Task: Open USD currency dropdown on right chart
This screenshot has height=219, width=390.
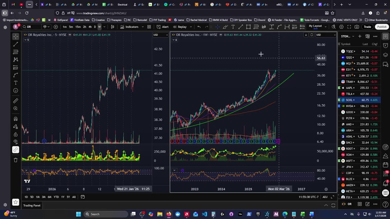Action: click(x=326, y=35)
